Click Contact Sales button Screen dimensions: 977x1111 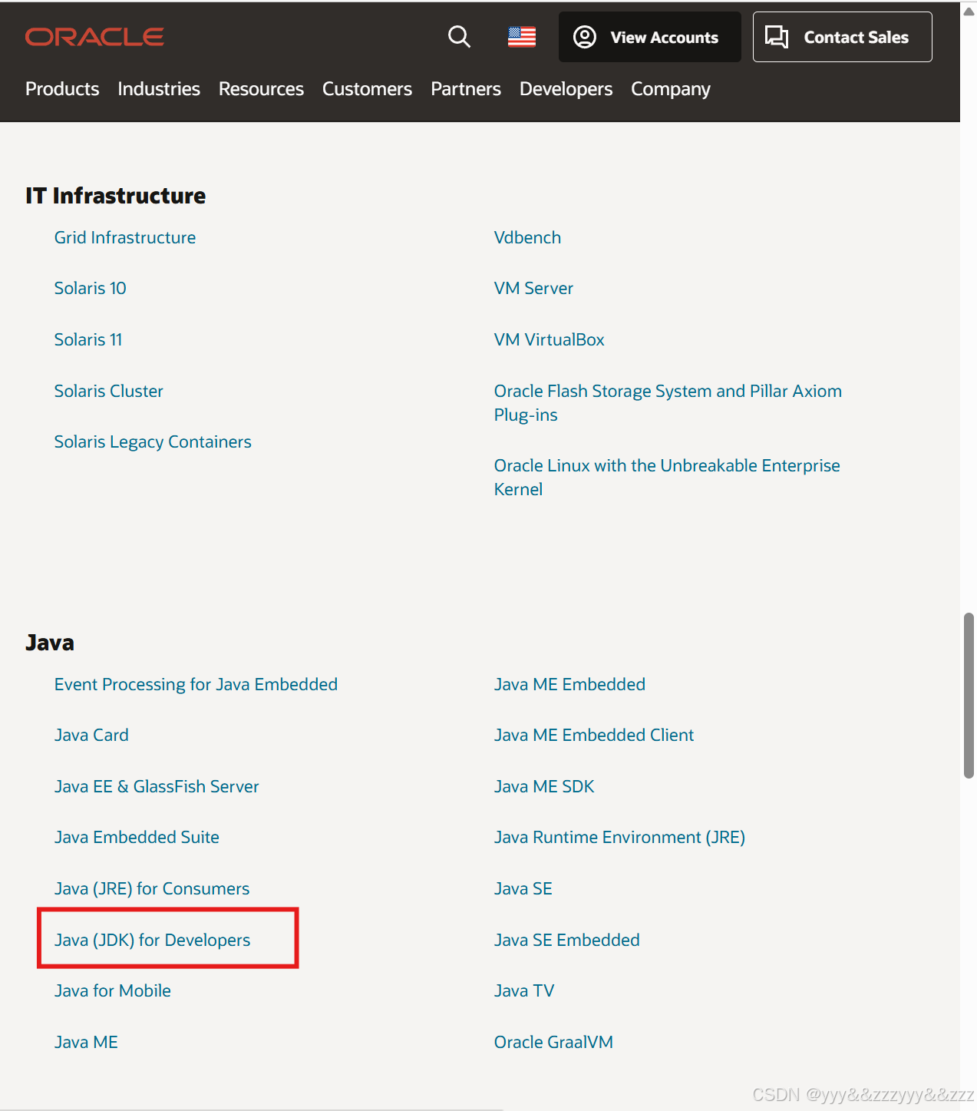[x=842, y=37]
